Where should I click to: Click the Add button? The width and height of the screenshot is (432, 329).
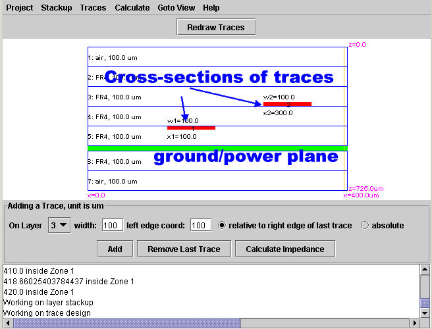115,249
